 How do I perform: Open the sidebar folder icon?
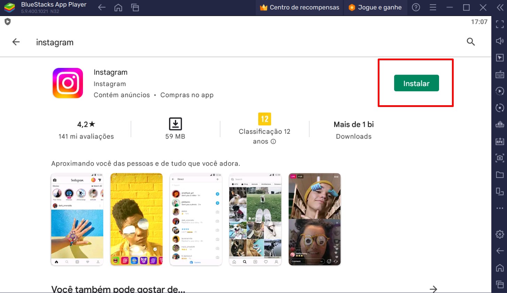coord(500,175)
